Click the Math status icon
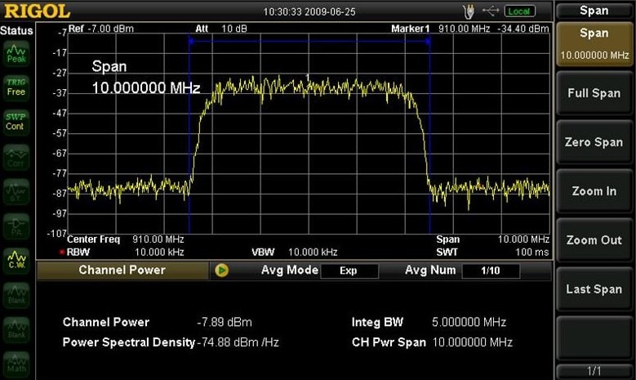This screenshot has width=636, height=380. [x=16, y=363]
